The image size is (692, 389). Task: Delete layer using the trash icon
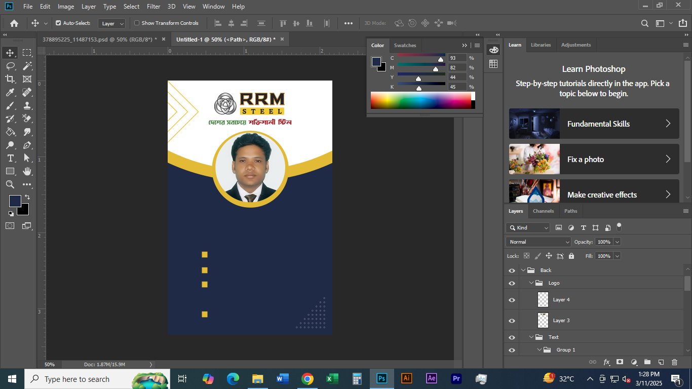pyautogui.click(x=674, y=362)
